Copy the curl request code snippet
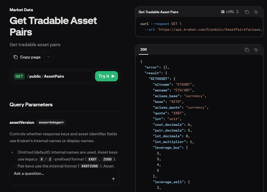This screenshot has width=267, height=192. pos(247,12)
